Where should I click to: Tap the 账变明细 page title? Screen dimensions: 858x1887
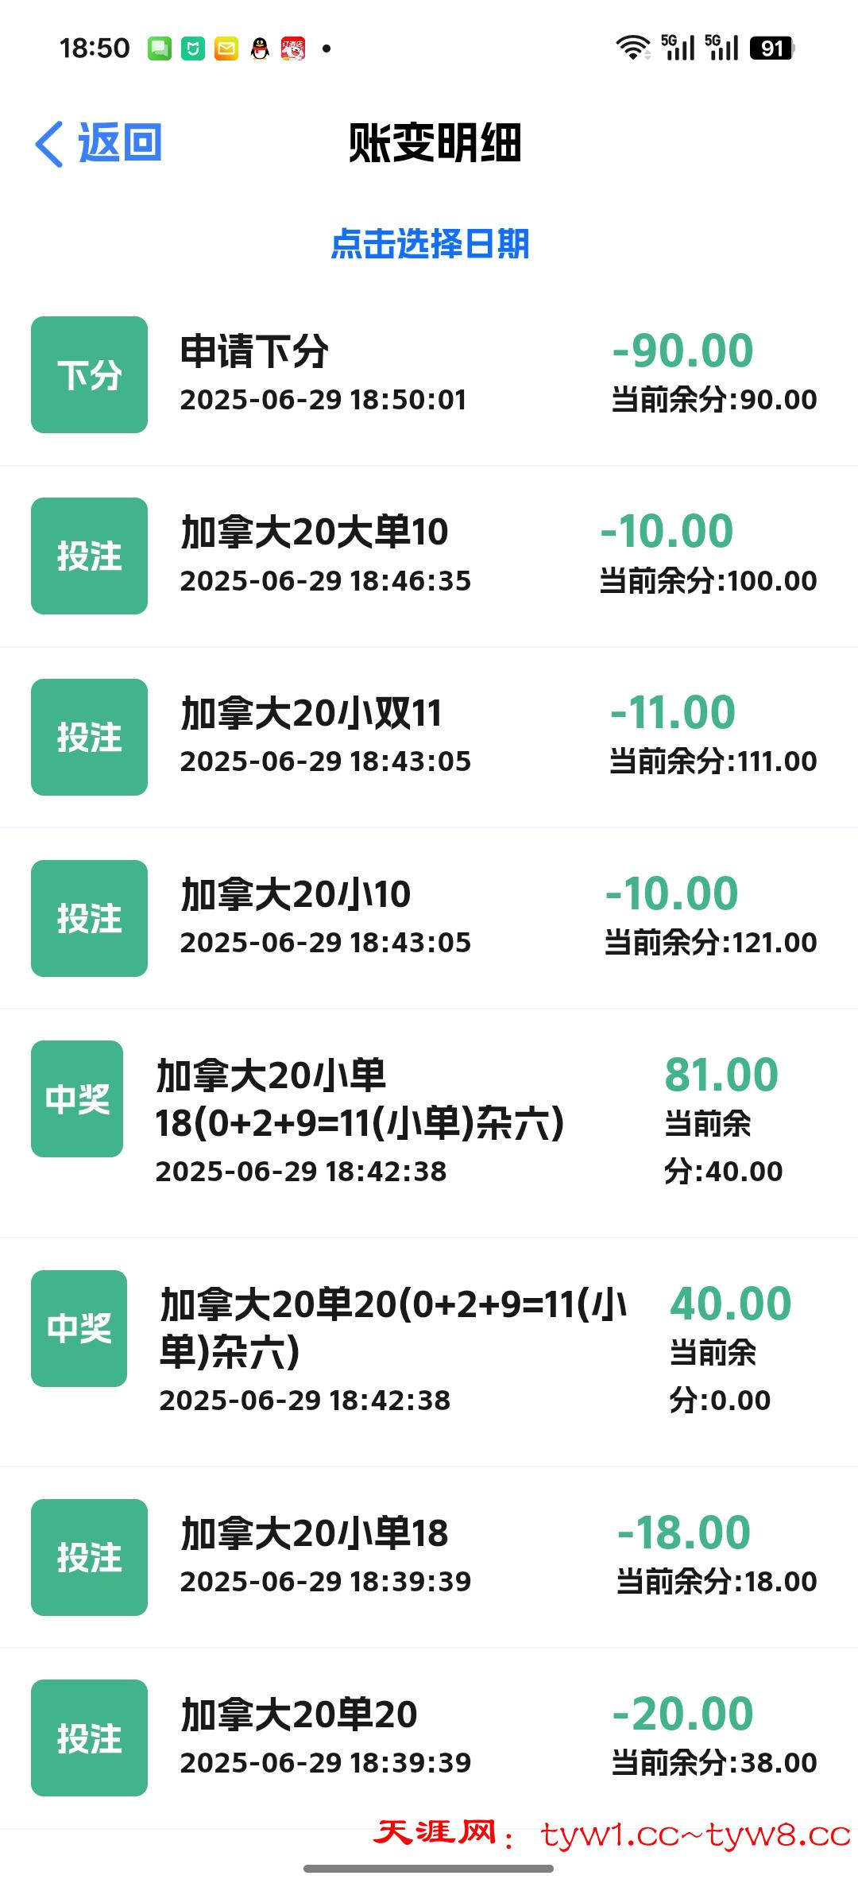click(x=435, y=144)
